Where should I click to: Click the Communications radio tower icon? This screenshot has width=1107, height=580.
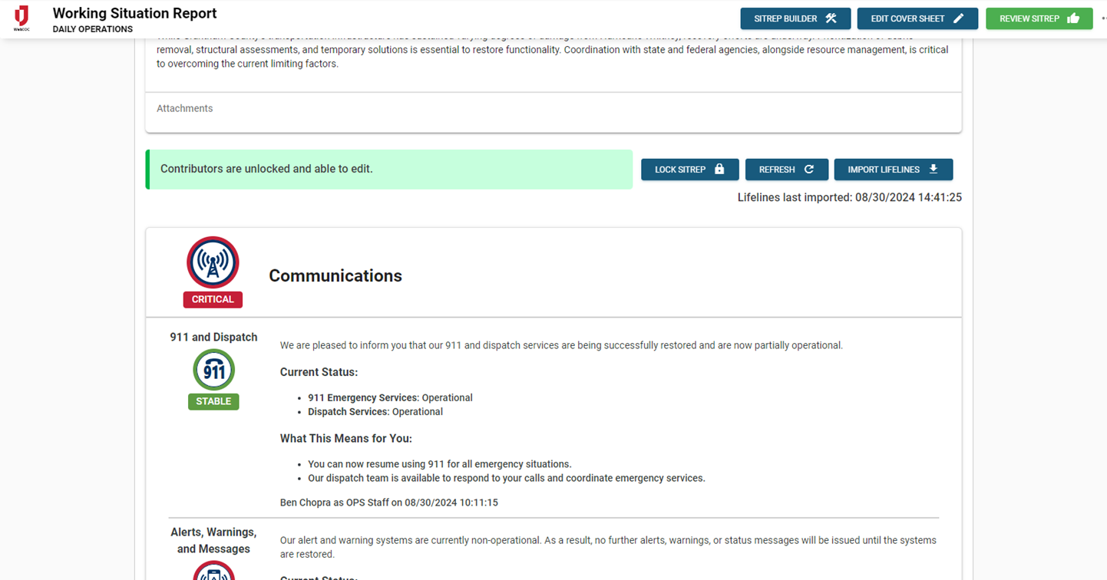[213, 262]
